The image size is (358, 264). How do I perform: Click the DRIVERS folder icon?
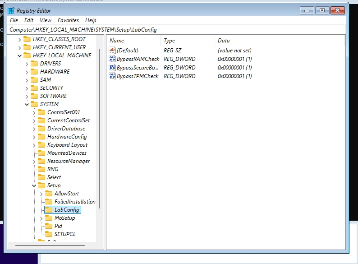point(34,64)
